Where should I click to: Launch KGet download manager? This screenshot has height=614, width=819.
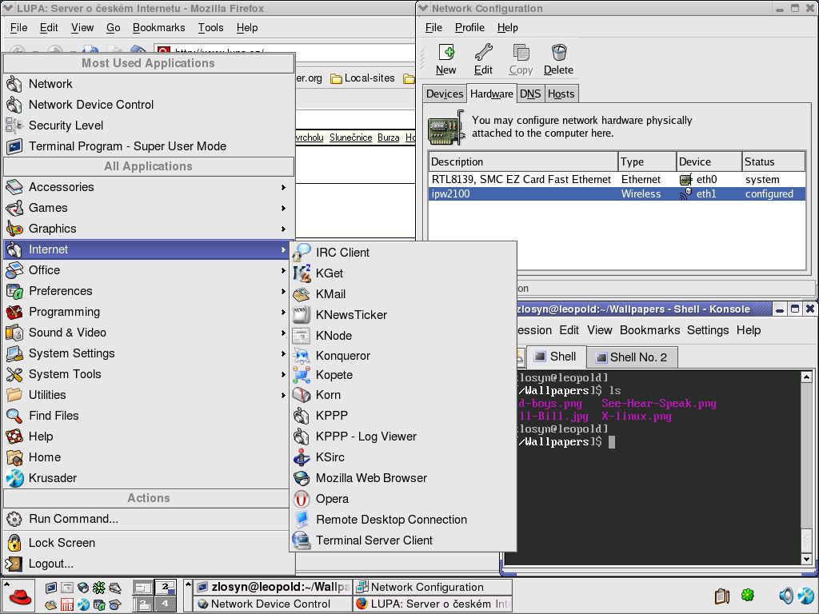[x=403, y=273]
